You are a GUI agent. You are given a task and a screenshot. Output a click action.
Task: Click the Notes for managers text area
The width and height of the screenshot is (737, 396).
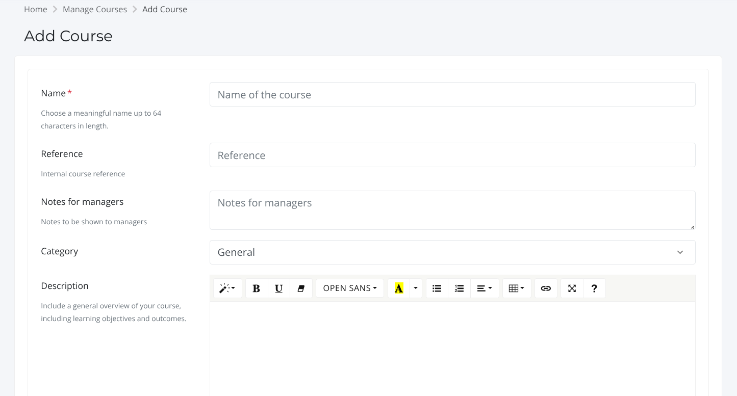pyautogui.click(x=452, y=210)
